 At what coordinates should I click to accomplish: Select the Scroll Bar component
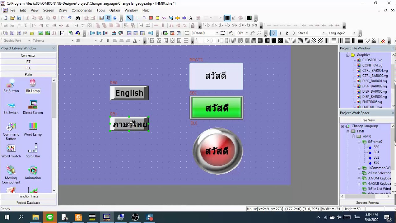[33, 151]
